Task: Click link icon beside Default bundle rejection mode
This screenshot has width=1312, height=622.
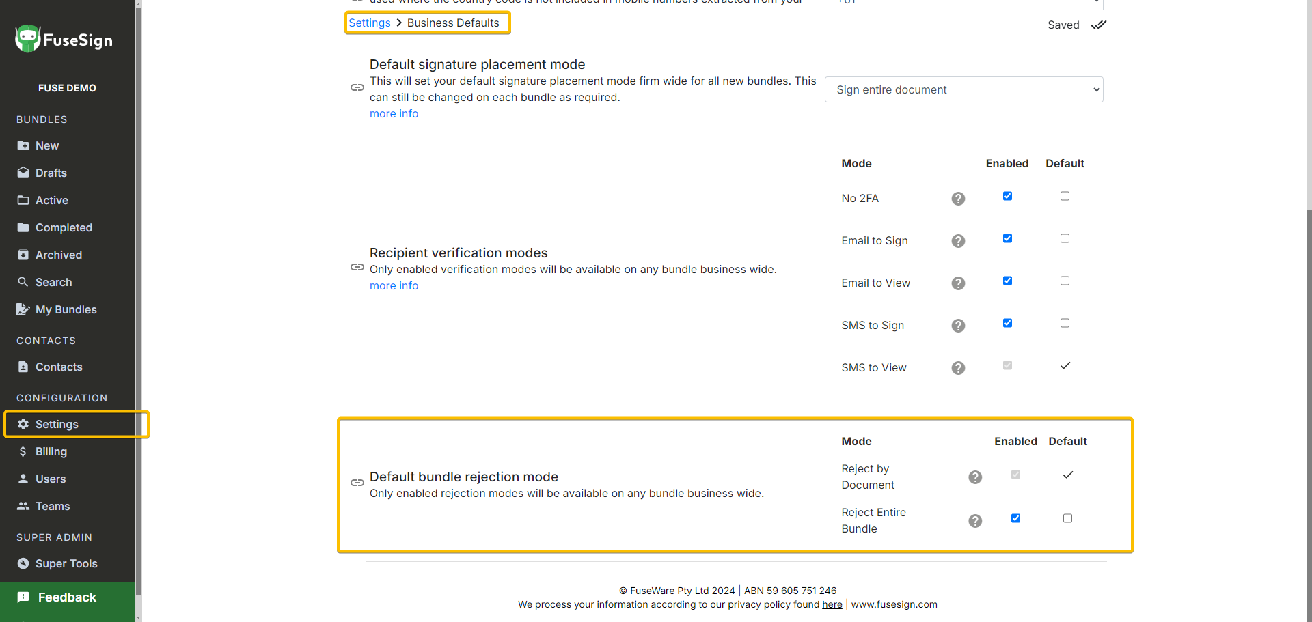Action: click(x=357, y=483)
